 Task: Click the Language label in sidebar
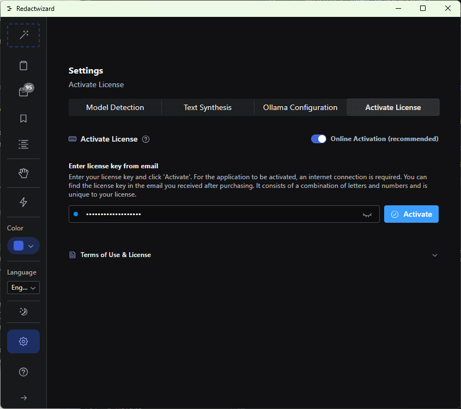coord(22,272)
